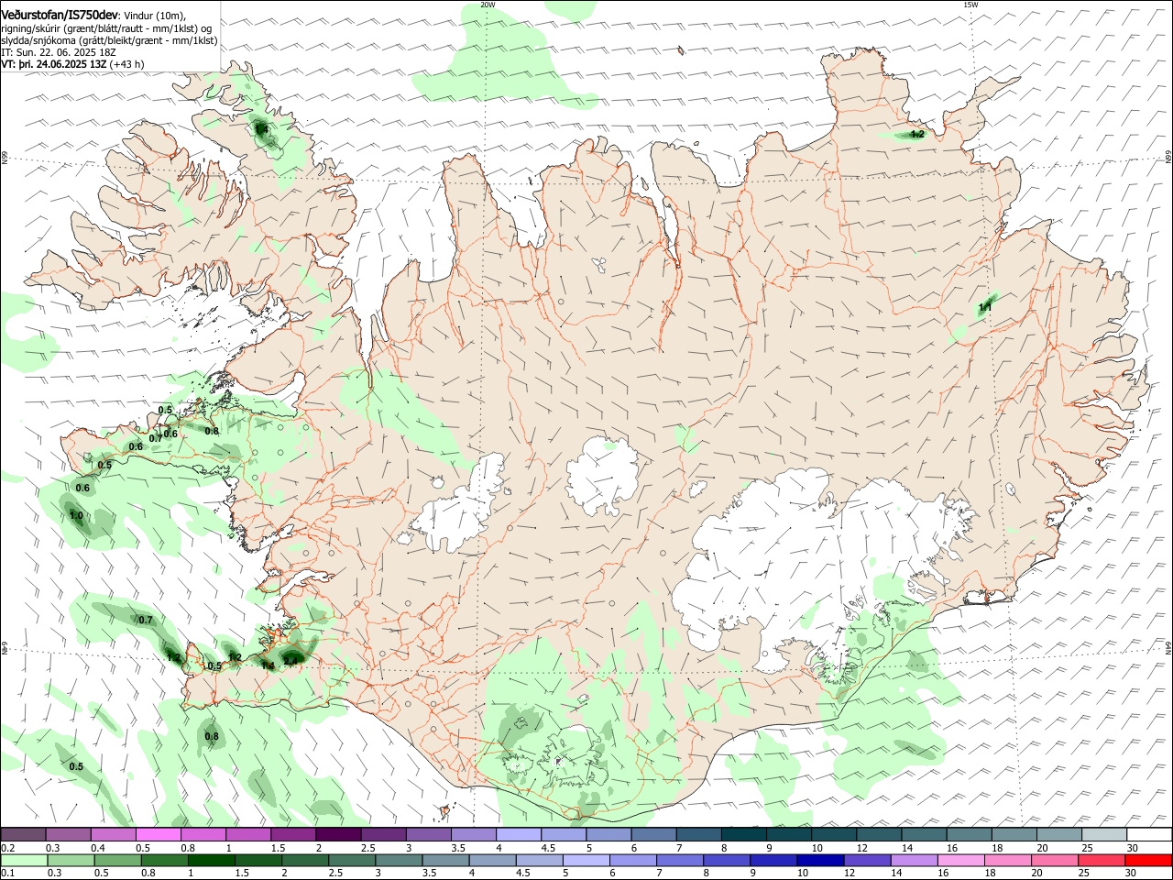Click the 20W longitude label
This screenshot has height=880, width=1173.
488,5
